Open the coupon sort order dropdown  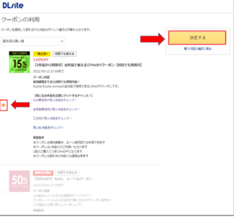point(33,41)
